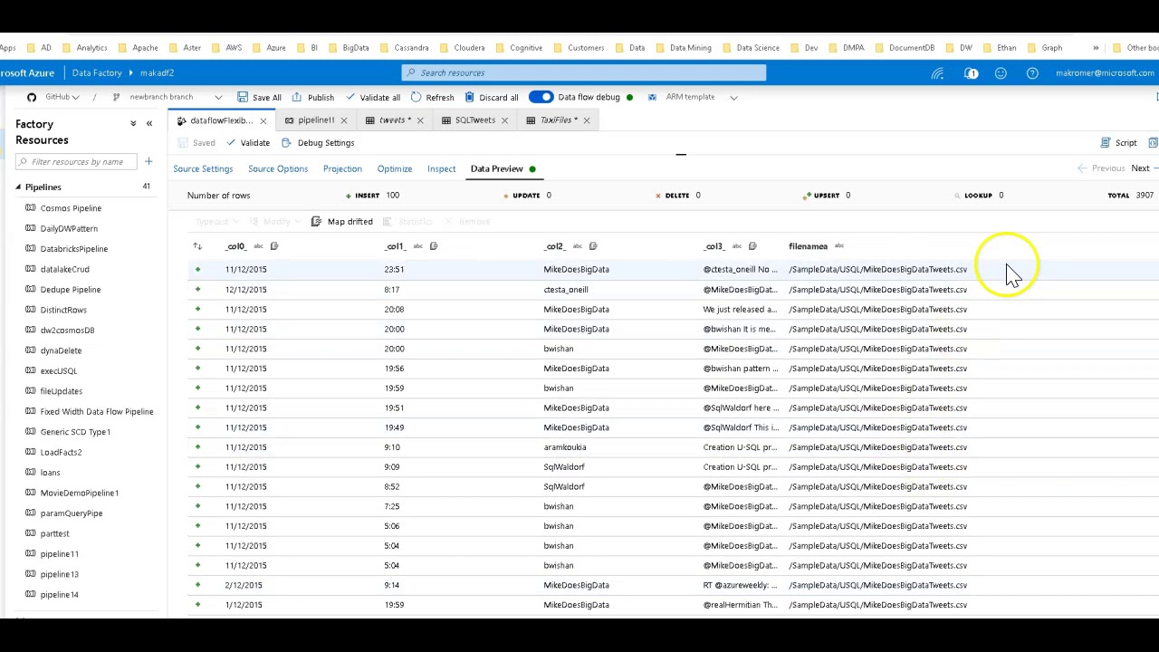Click Discard all

[492, 97]
